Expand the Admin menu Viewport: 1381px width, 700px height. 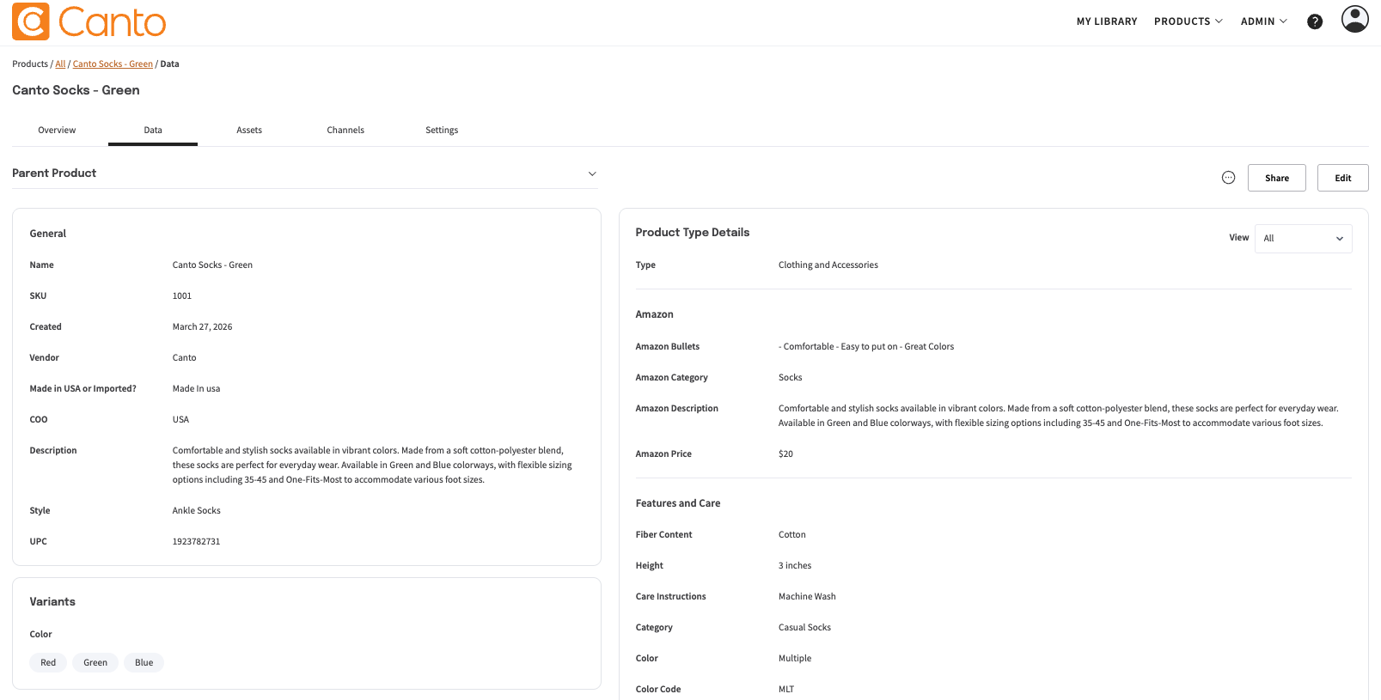tap(1264, 21)
